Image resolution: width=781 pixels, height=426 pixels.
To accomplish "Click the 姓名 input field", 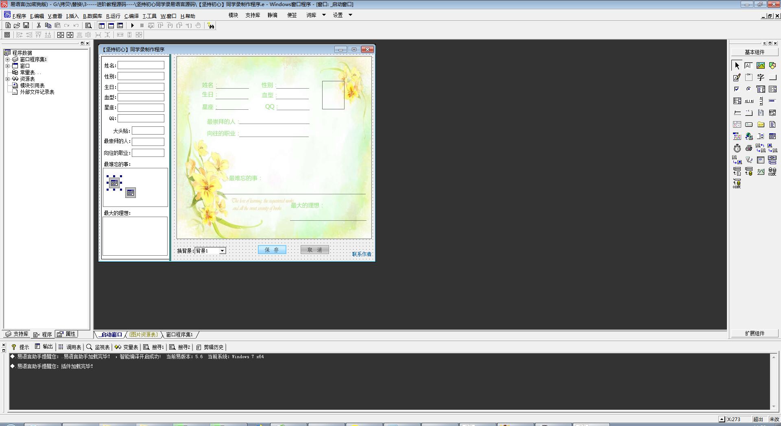I will pyautogui.click(x=141, y=65).
